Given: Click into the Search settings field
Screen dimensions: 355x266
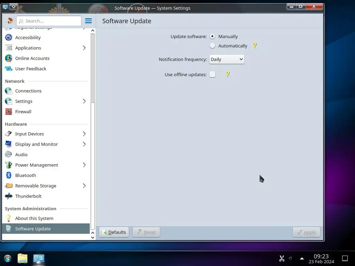Looking at the screenshot, I should coord(49,21).
